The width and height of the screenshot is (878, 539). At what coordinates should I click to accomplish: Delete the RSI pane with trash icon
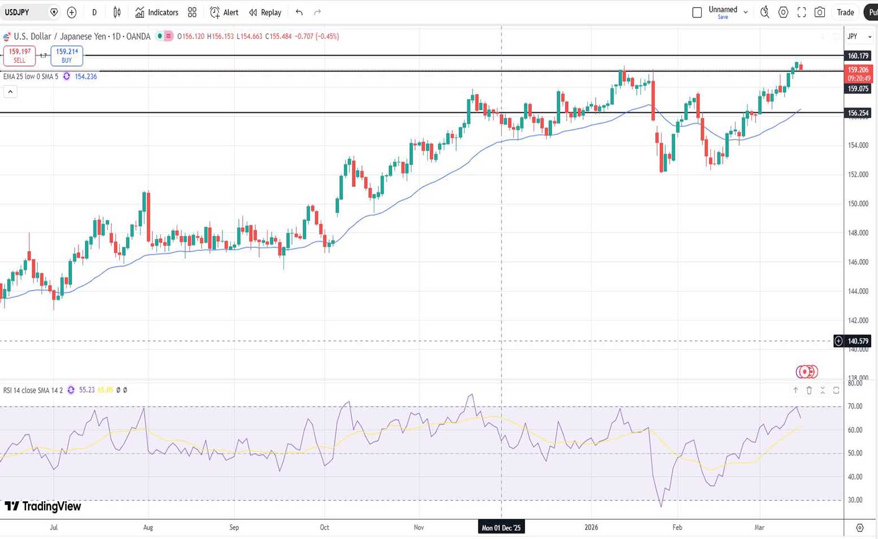[x=809, y=390]
